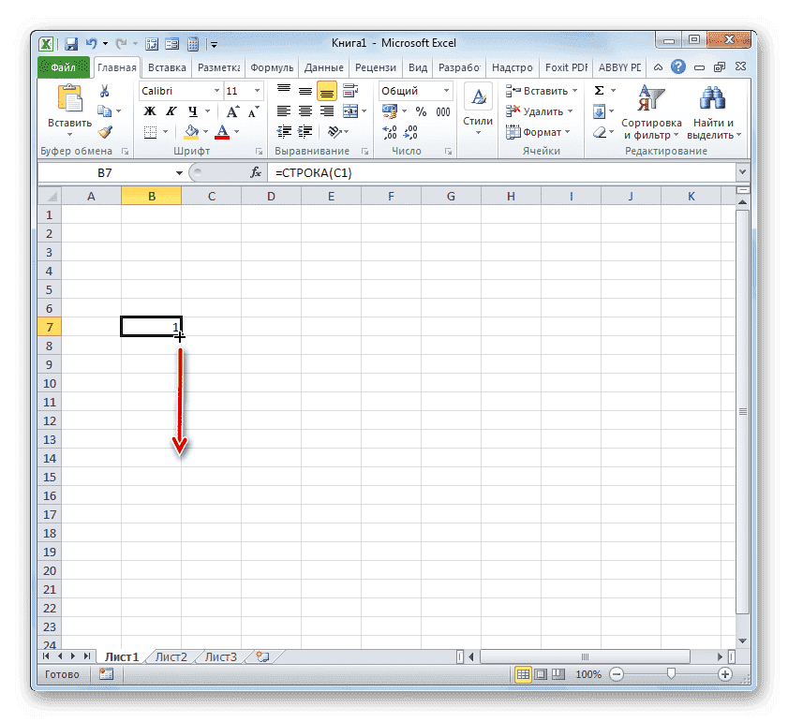Apply italic formatting to text
This screenshot has height=722, width=788.
(x=171, y=111)
